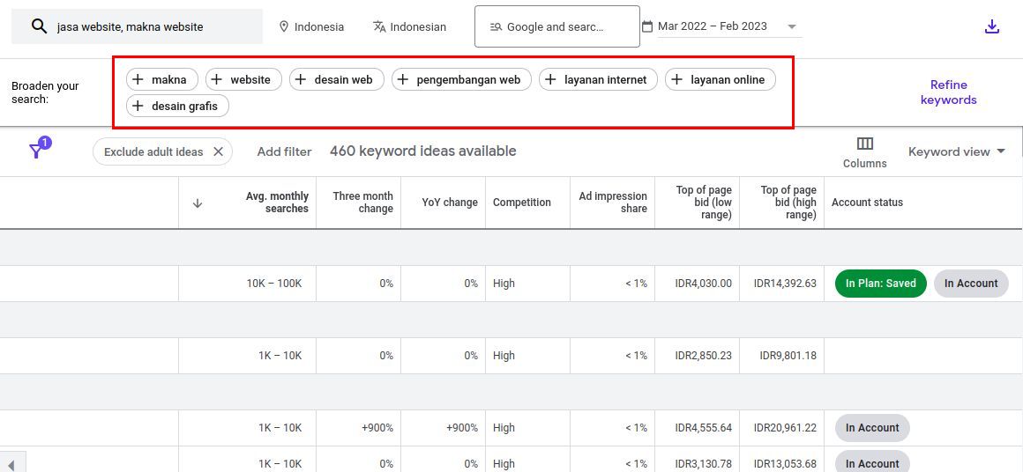Viewport: 1023px width, 472px height.
Task: Click the 10K – 100K searches cell
Action: click(274, 284)
